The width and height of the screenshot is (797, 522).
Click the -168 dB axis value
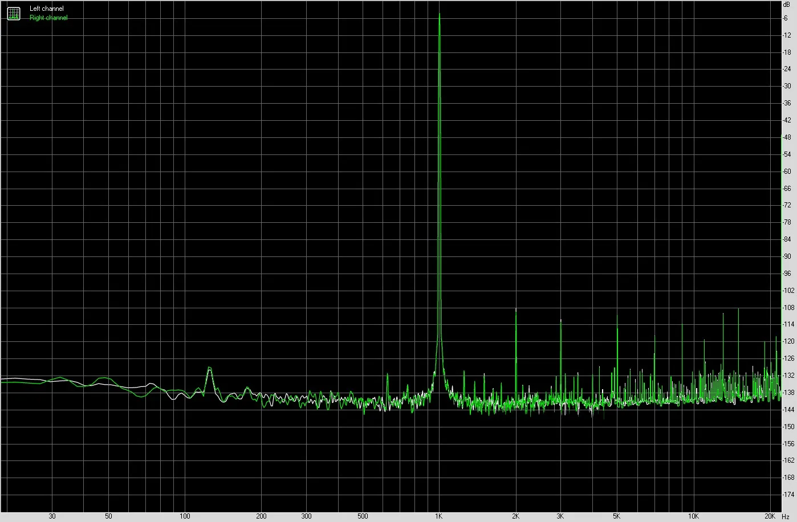[x=788, y=478]
